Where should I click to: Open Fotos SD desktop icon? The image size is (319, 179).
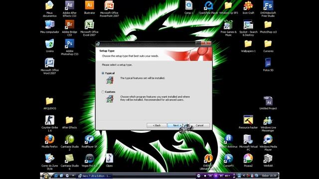tap(268, 65)
